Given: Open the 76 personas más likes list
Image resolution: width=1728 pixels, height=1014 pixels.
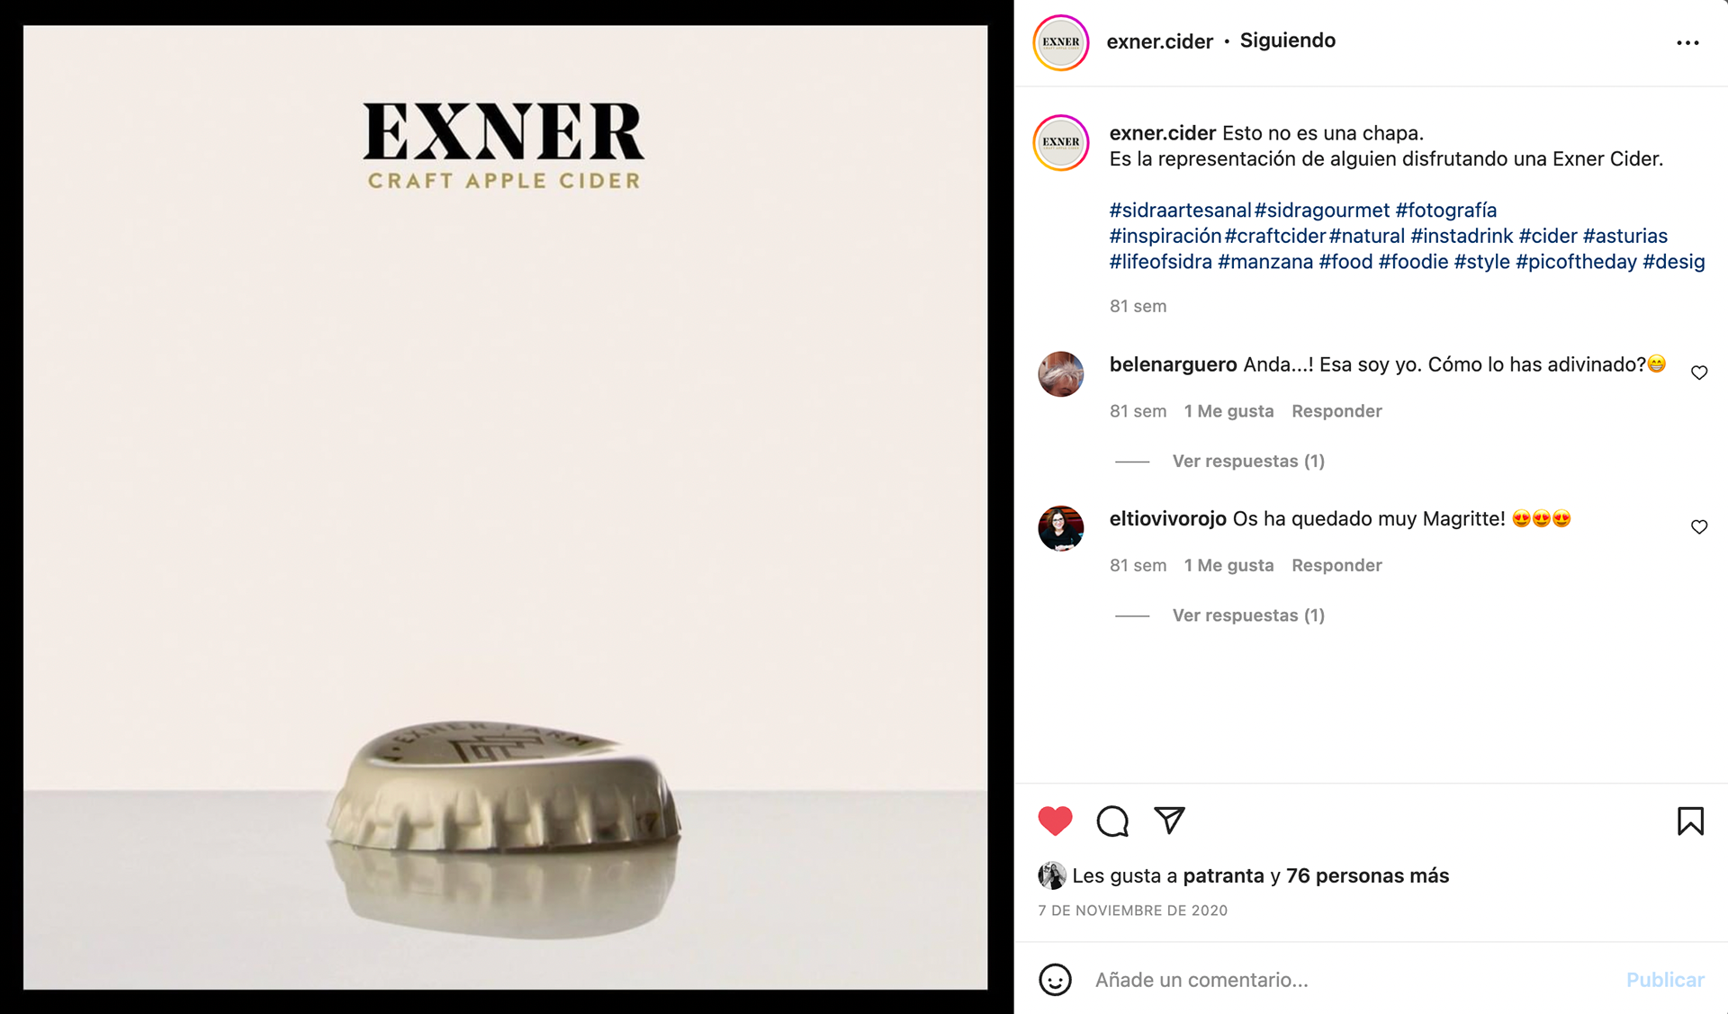Looking at the screenshot, I should click(x=1367, y=875).
